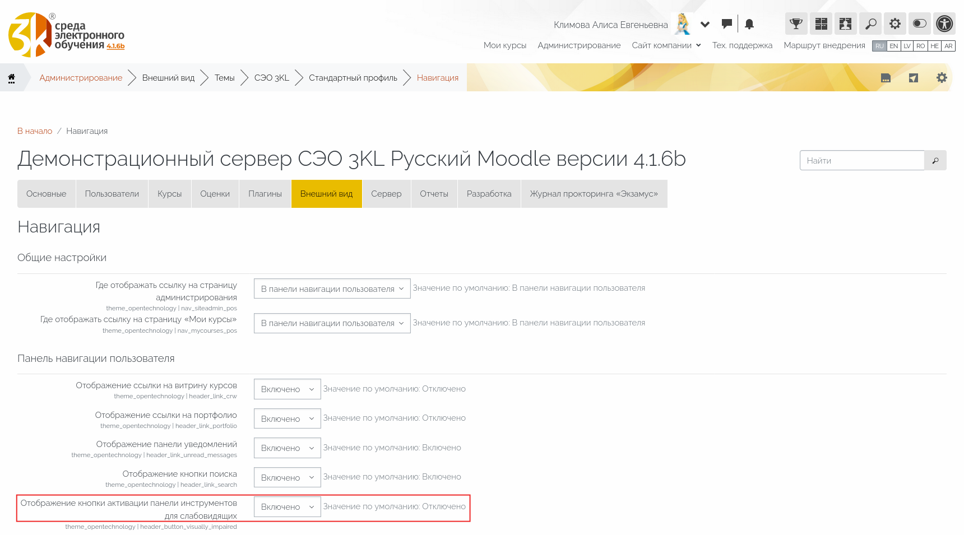Click the heading "Панель навигации пользователя"
Screen dimensions: 964x535
96,359
